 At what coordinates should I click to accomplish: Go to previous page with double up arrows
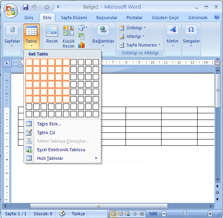(x=217, y=186)
